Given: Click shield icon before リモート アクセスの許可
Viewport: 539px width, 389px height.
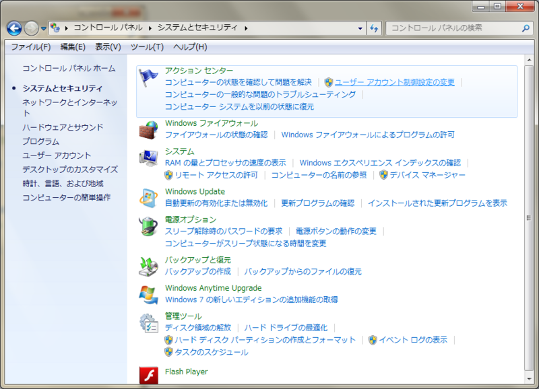Looking at the screenshot, I should [168, 175].
